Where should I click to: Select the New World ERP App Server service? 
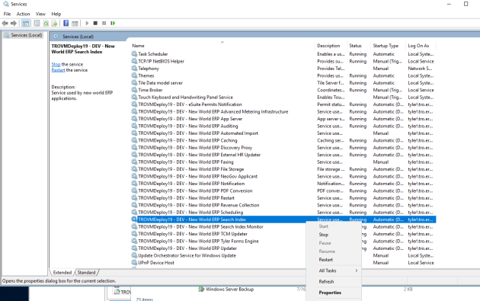tap(283, 119)
